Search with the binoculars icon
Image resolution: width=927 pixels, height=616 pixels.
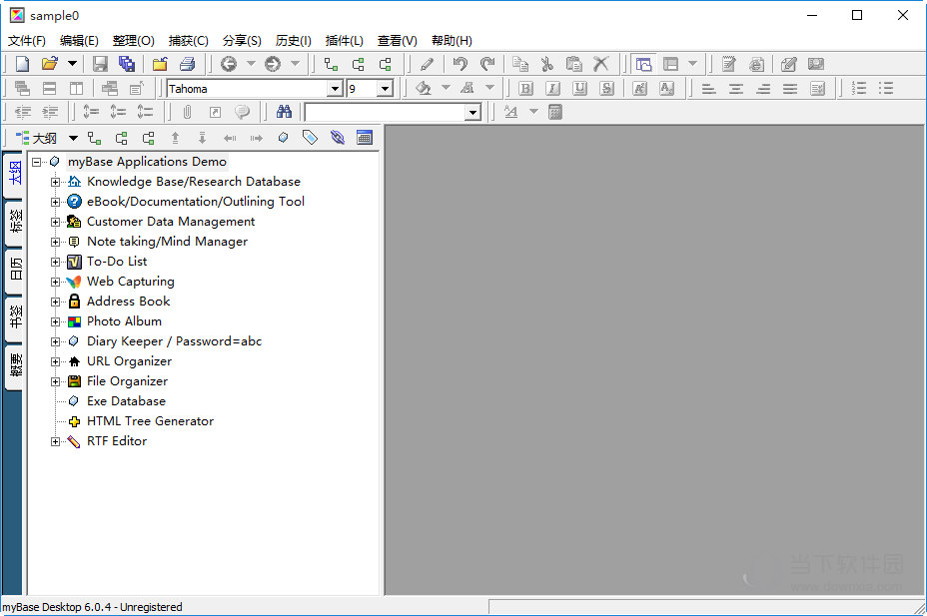point(285,112)
